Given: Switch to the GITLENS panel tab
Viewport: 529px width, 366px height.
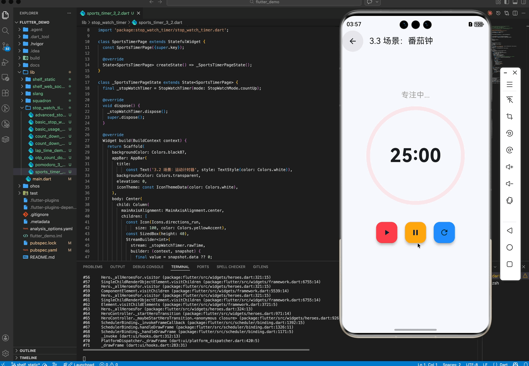Looking at the screenshot, I should (x=261, y=267).
